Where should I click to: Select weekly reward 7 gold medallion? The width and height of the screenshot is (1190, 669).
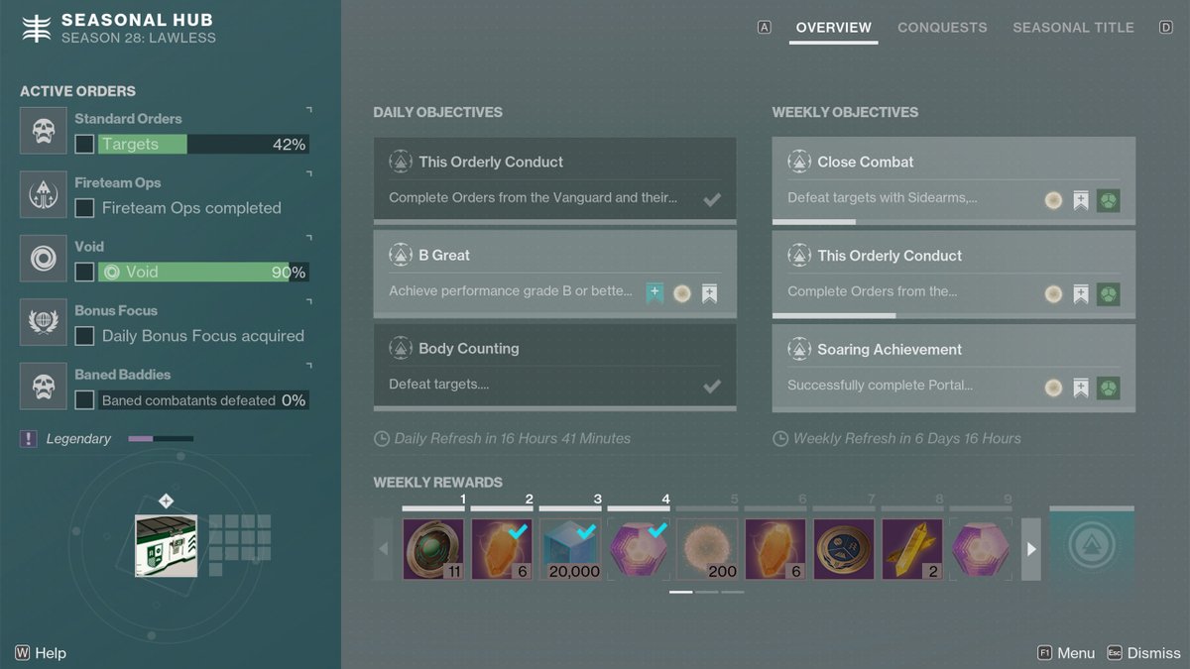point(844,549)
